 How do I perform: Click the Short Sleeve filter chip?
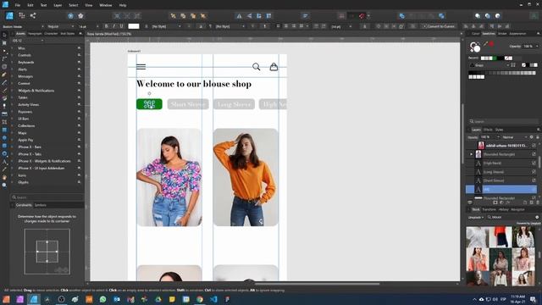[188, 104]
